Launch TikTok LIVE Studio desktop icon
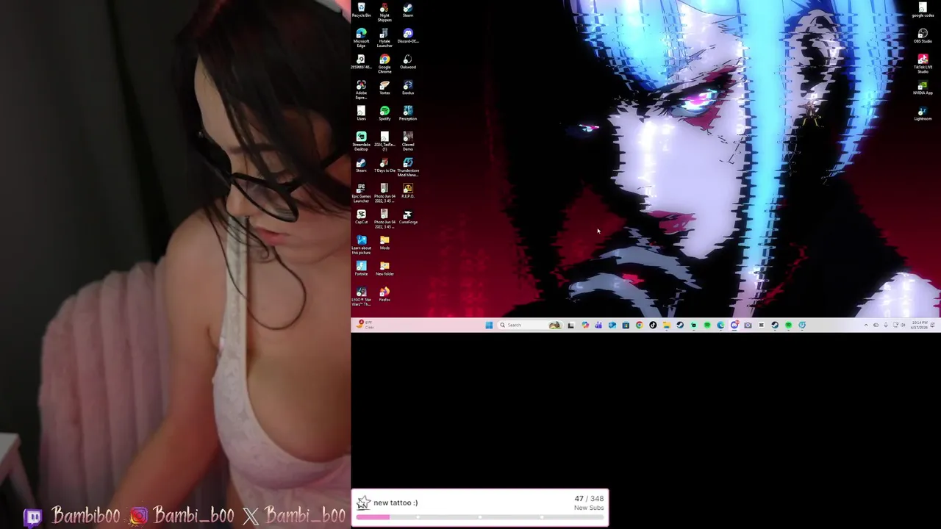Viewport: 941px width, 529px height. pyautogui.click(x=923, y=64)
